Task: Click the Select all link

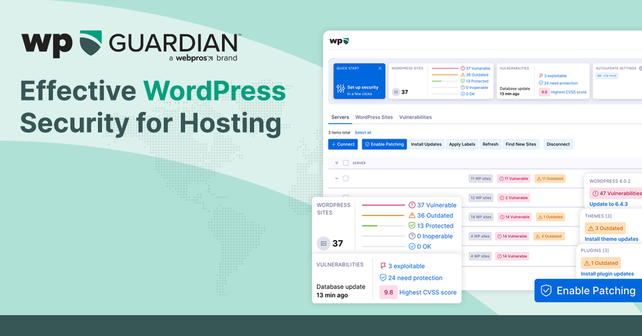Action: click(363, 133)
